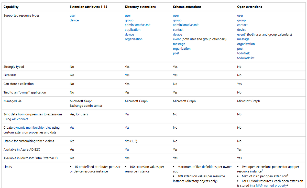The height and width of the screenshot is (188, 307).
Task: Open application link under Directory extensions
Action: coord(133,30)
